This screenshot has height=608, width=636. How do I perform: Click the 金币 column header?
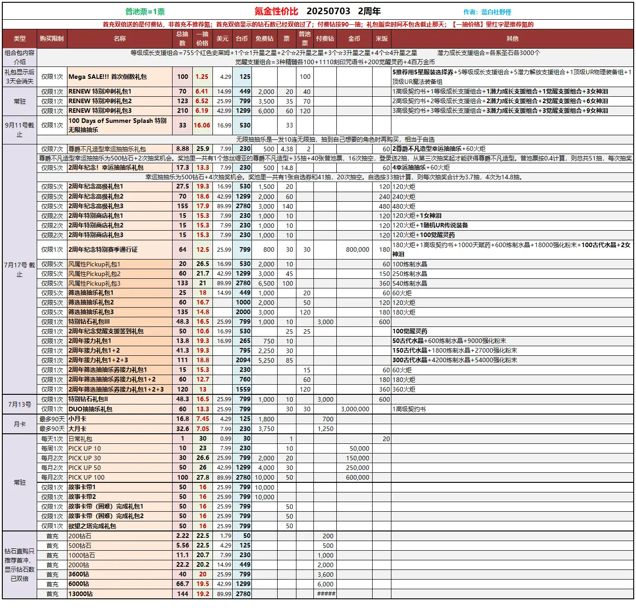tap(354, 39)
